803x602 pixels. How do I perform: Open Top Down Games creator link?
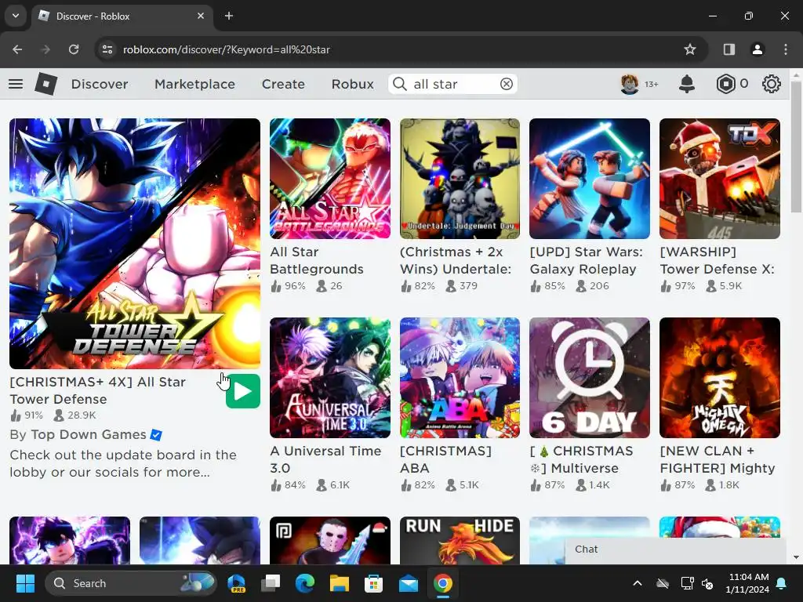89,434
